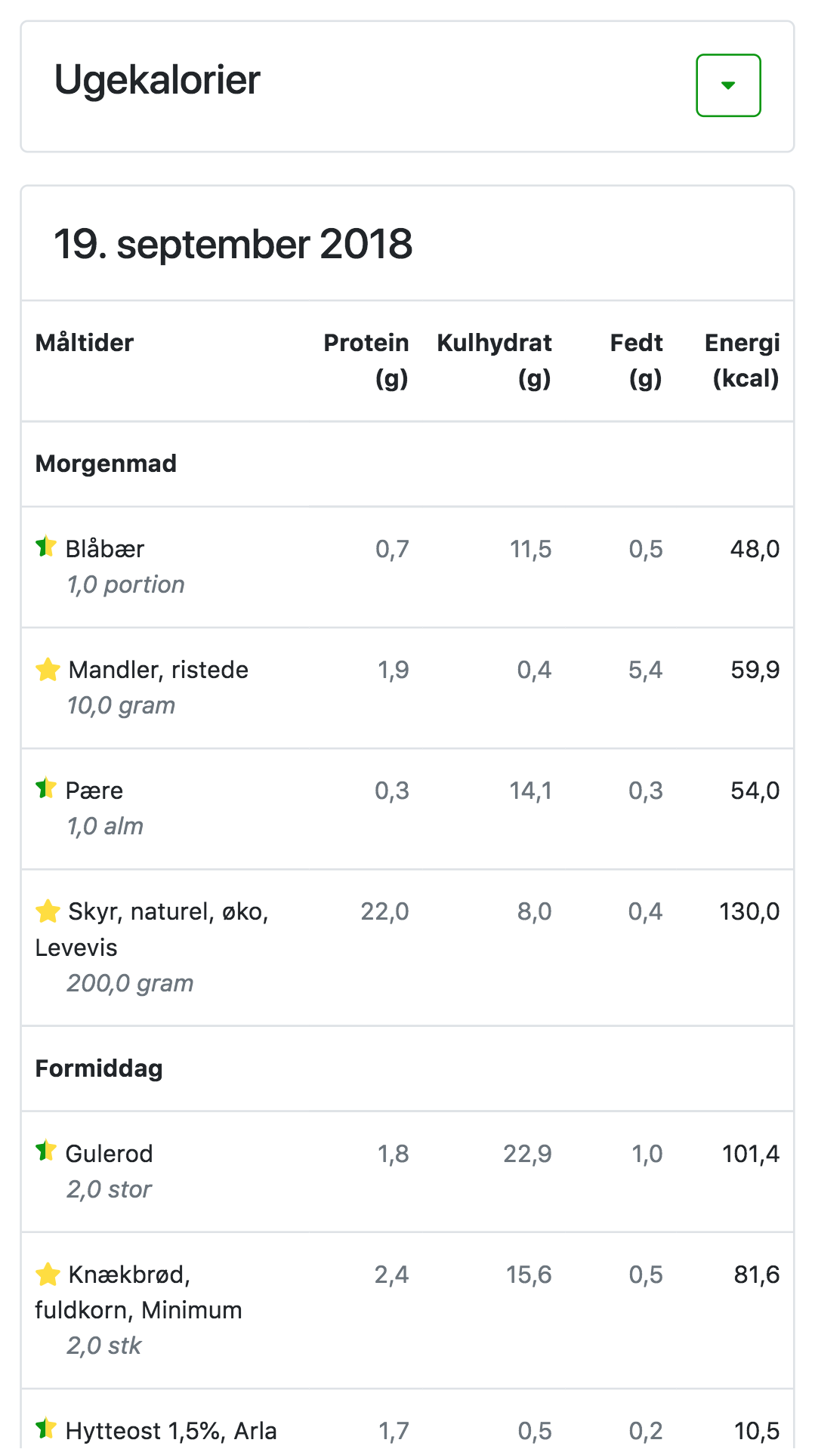Open the Hytteost 1,5%, Arla entry
815x1449 pixels.
[171, 1431]
